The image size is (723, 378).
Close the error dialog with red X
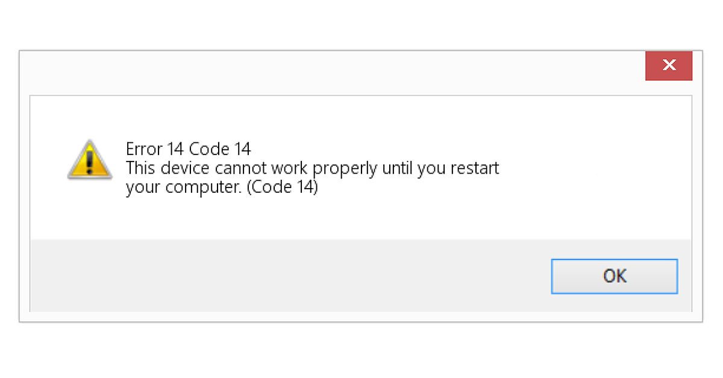tap(669, 66)
